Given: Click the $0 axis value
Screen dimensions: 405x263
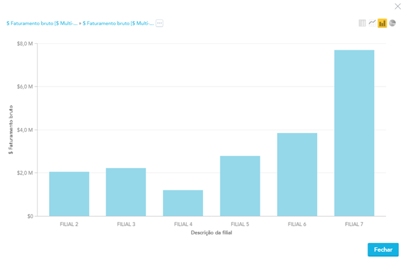Looking at the screenshot, I should (30, 217).
